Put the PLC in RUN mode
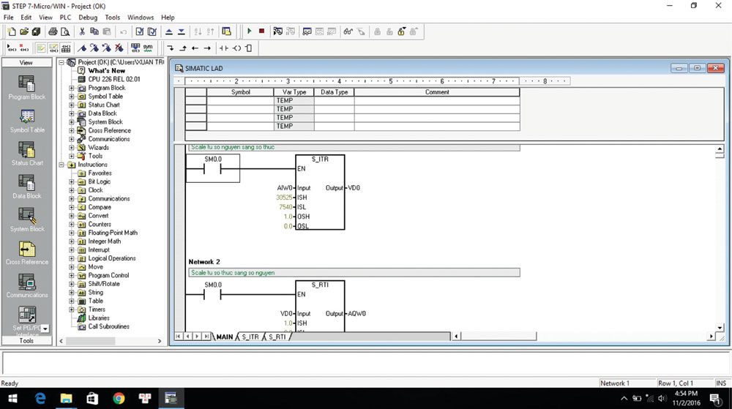The image size is (732, 409). [x=250, y=31]
